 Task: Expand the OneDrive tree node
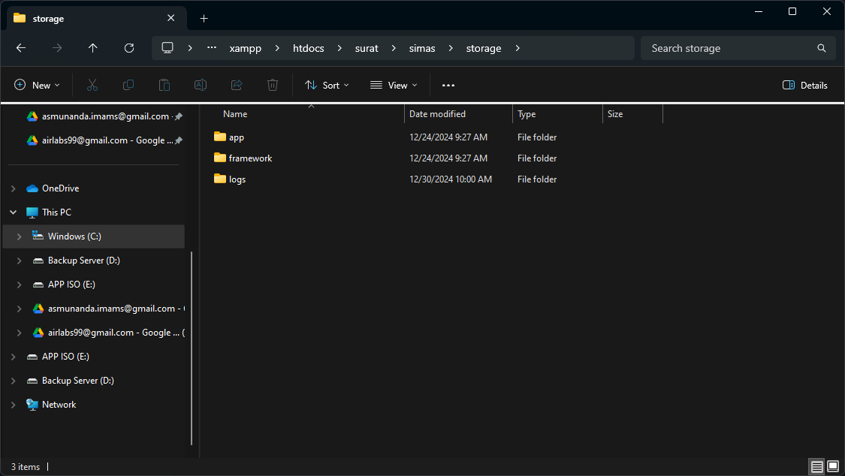click(14, 188)
